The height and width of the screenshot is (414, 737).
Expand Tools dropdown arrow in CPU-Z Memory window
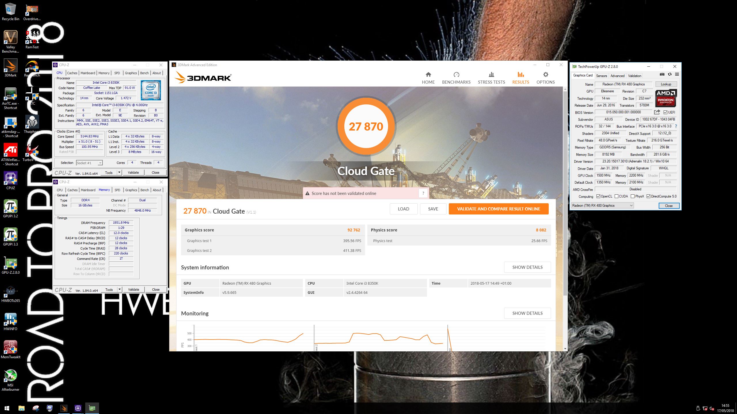(x=119, y=290)
